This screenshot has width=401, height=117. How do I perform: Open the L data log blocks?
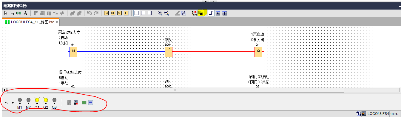[126, 13]
